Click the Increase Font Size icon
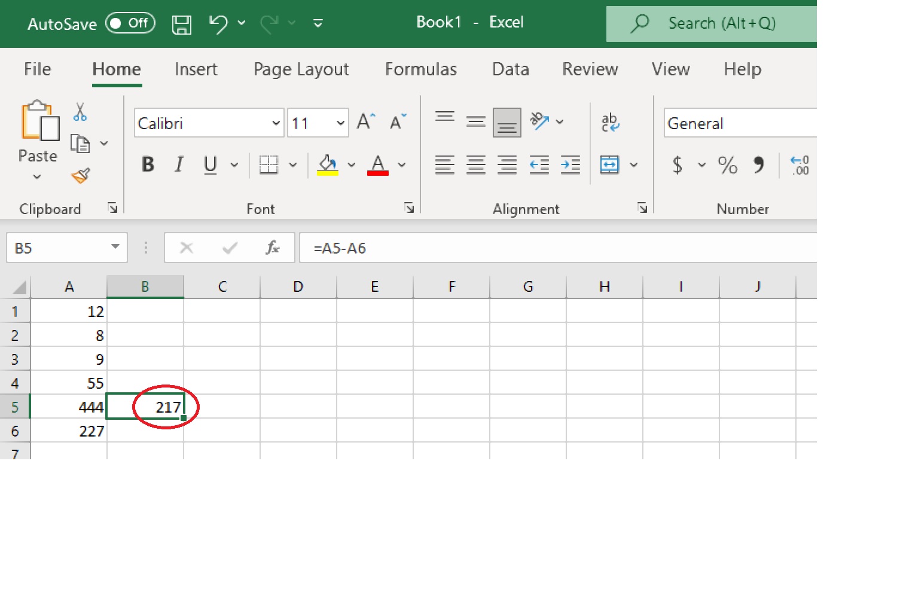Image resolution: width=897 pixels, height=598 pixels. tap(366, 122)
